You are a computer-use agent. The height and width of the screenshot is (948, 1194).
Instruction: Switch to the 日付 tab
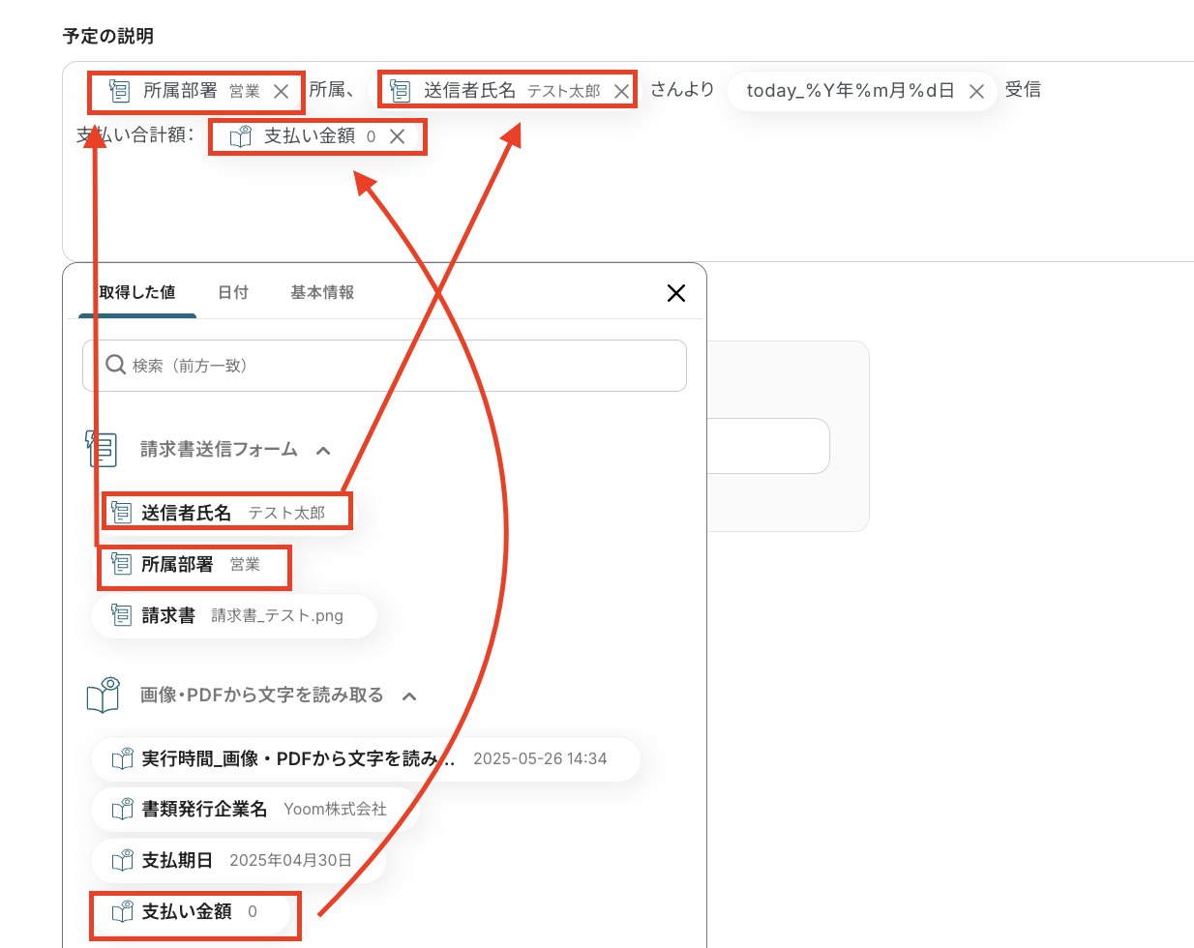[233, 292]
